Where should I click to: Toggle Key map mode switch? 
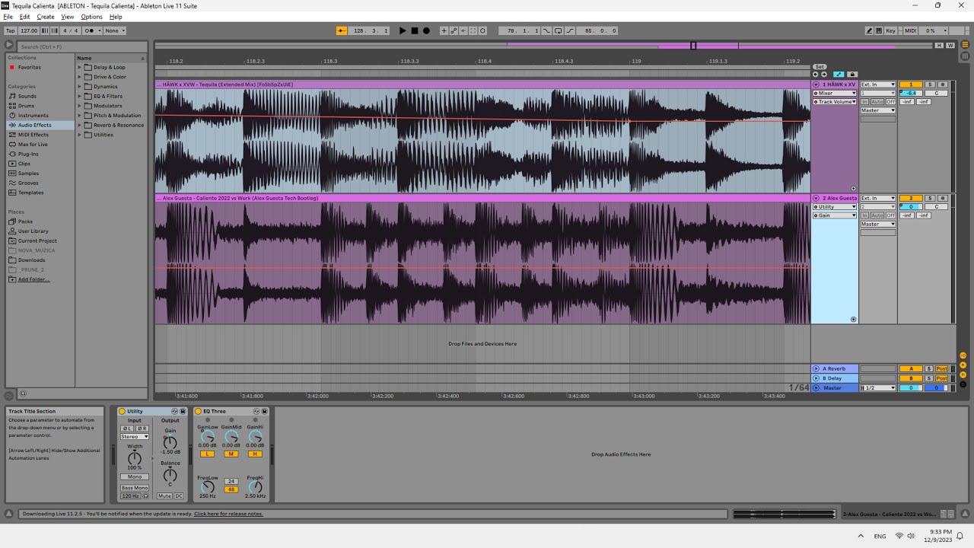coord(890,30)
